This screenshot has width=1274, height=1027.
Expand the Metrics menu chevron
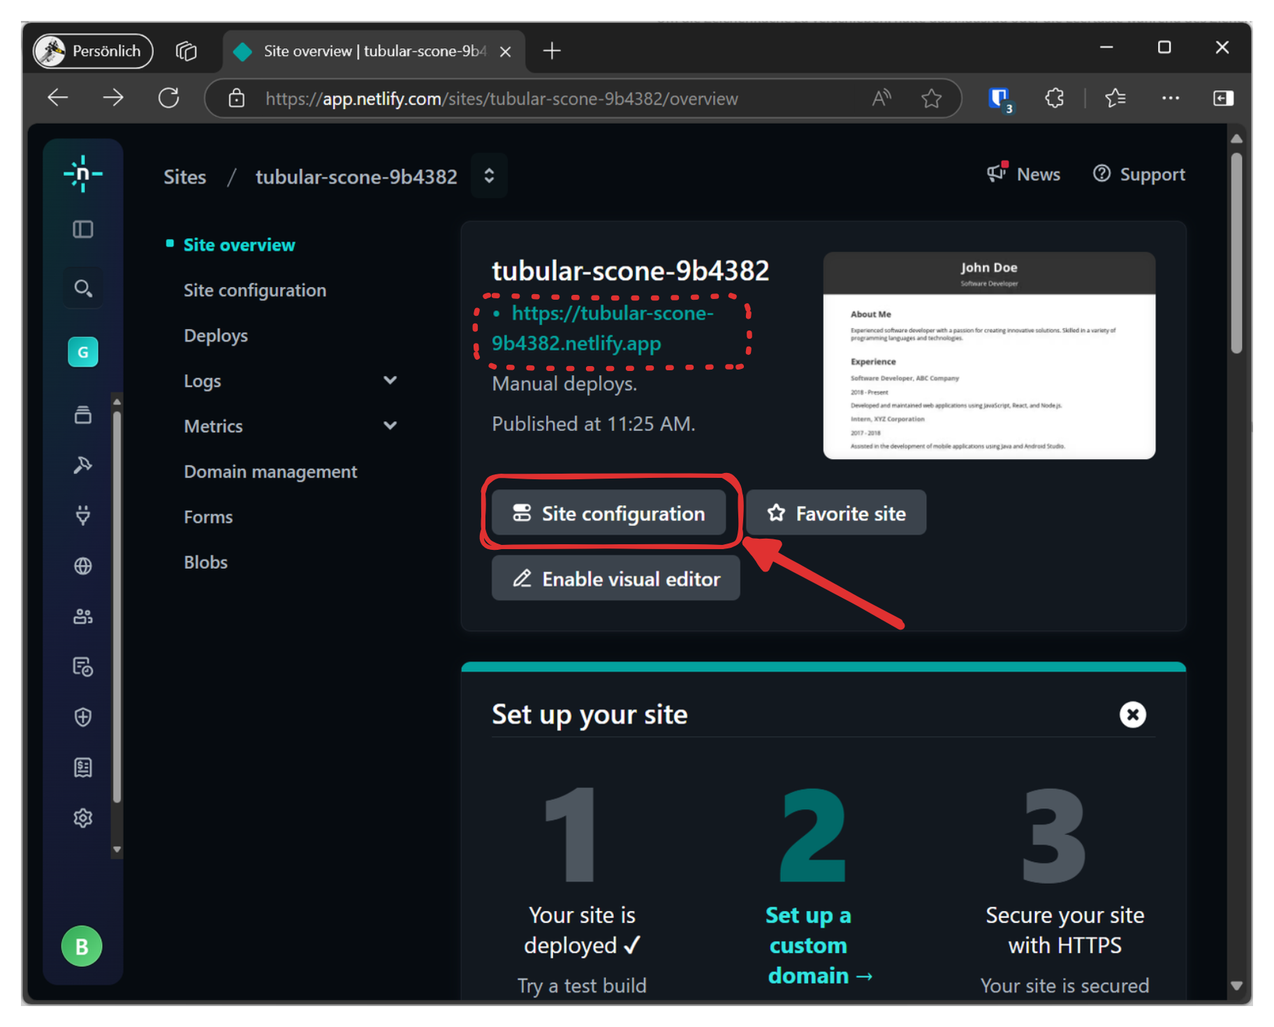pos(390,425)
